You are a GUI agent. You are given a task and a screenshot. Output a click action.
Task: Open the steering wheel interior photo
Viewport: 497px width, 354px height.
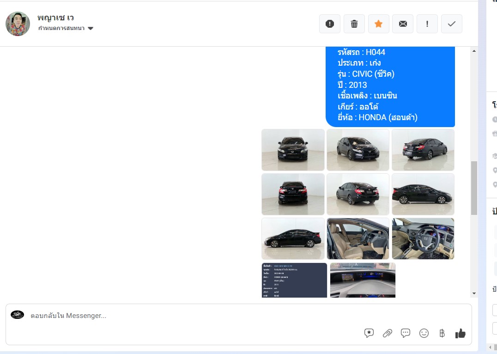click(423, 238)
